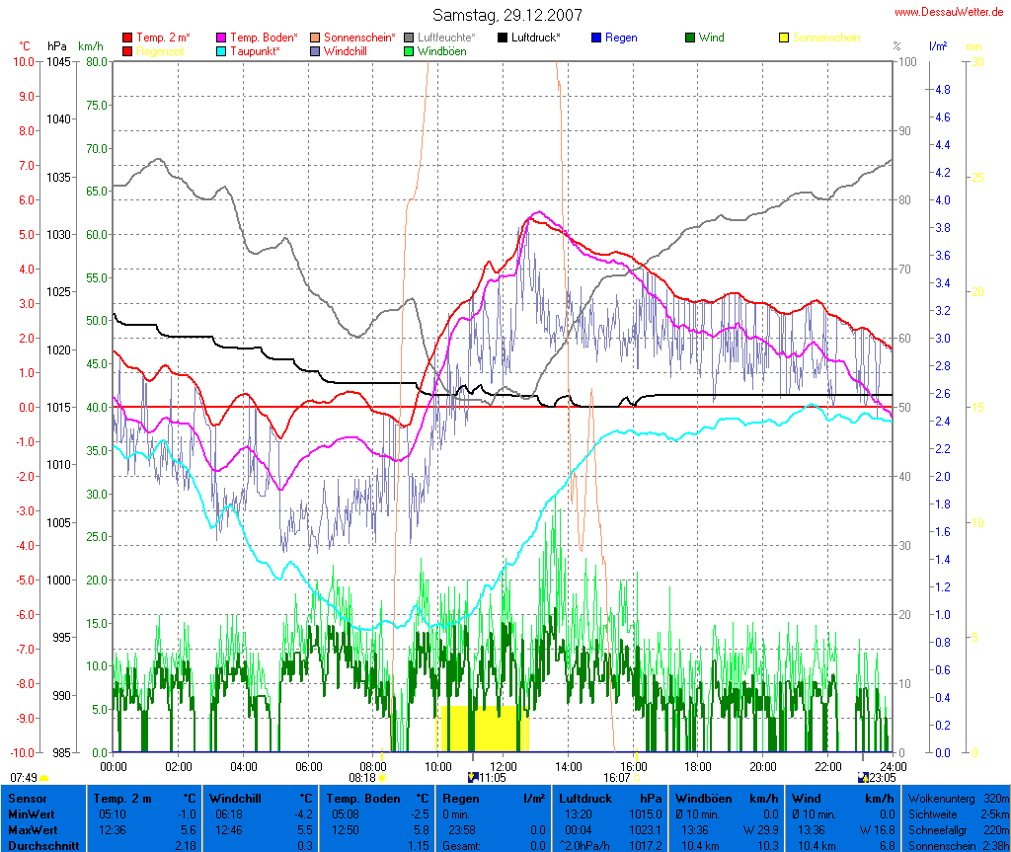Click the moon icon next to 23:05
The image size is (1011, 852).
coord(862,777)
